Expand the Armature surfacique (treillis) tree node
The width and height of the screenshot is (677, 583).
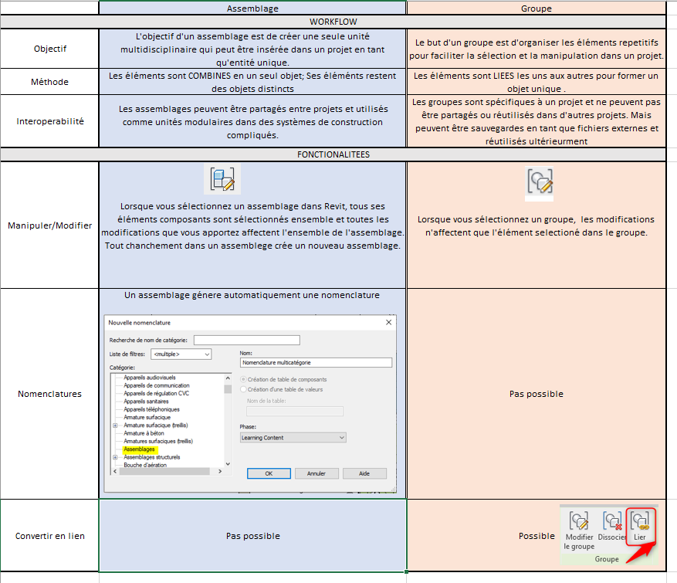tap(115, 425)
